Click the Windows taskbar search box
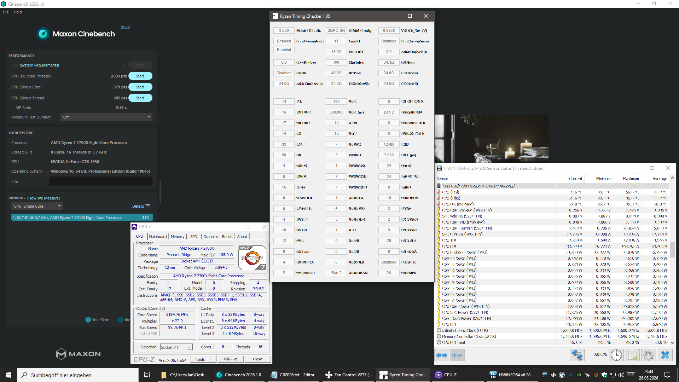679x382 pixels. 78,375
